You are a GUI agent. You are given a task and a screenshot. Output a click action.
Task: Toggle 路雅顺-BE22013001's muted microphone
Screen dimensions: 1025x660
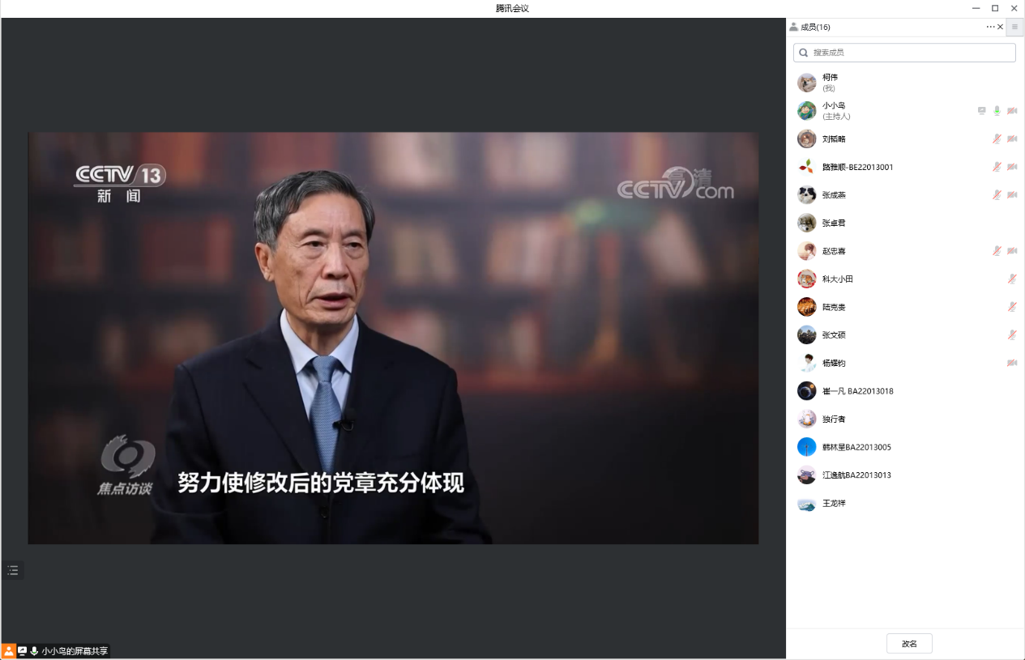[x=997, y=167]
